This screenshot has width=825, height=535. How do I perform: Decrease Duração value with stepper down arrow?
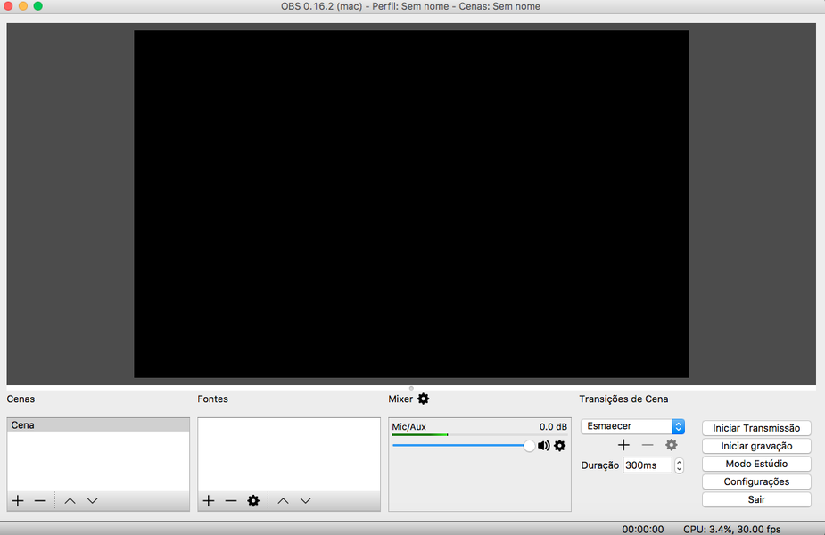coord(680,469)
